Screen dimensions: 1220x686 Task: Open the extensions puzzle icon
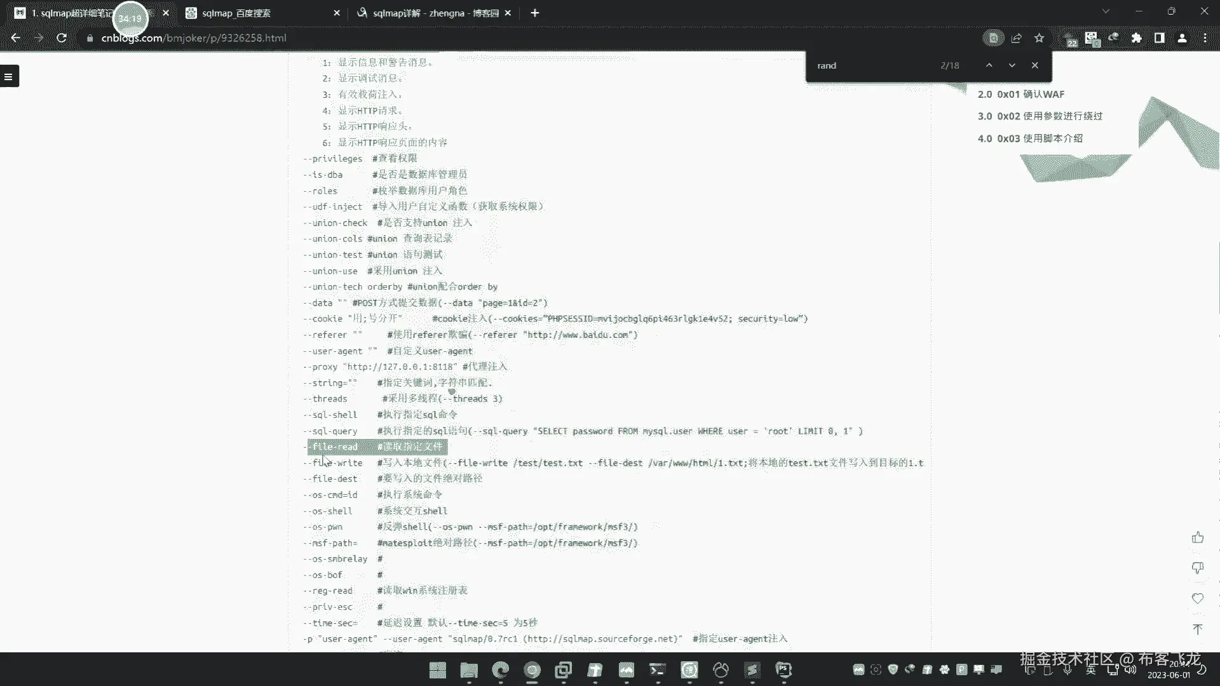pos(1136,38)
